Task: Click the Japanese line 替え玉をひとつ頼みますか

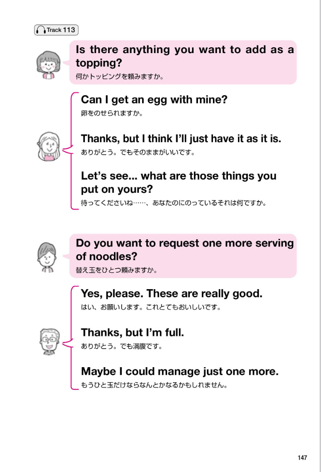Action: pos(116,270)
